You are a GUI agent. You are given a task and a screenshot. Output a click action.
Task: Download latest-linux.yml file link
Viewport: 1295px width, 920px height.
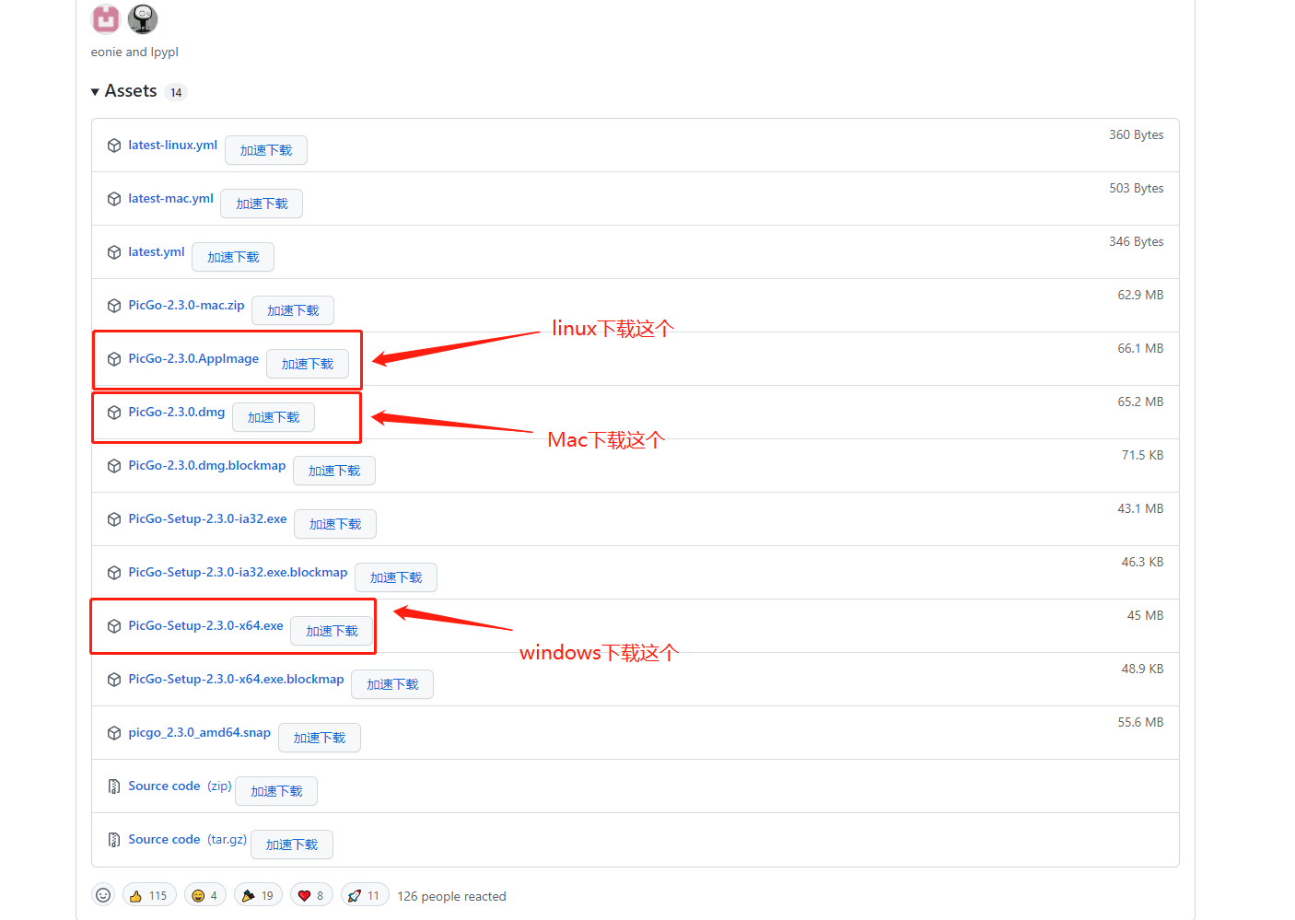click(172, 145)
